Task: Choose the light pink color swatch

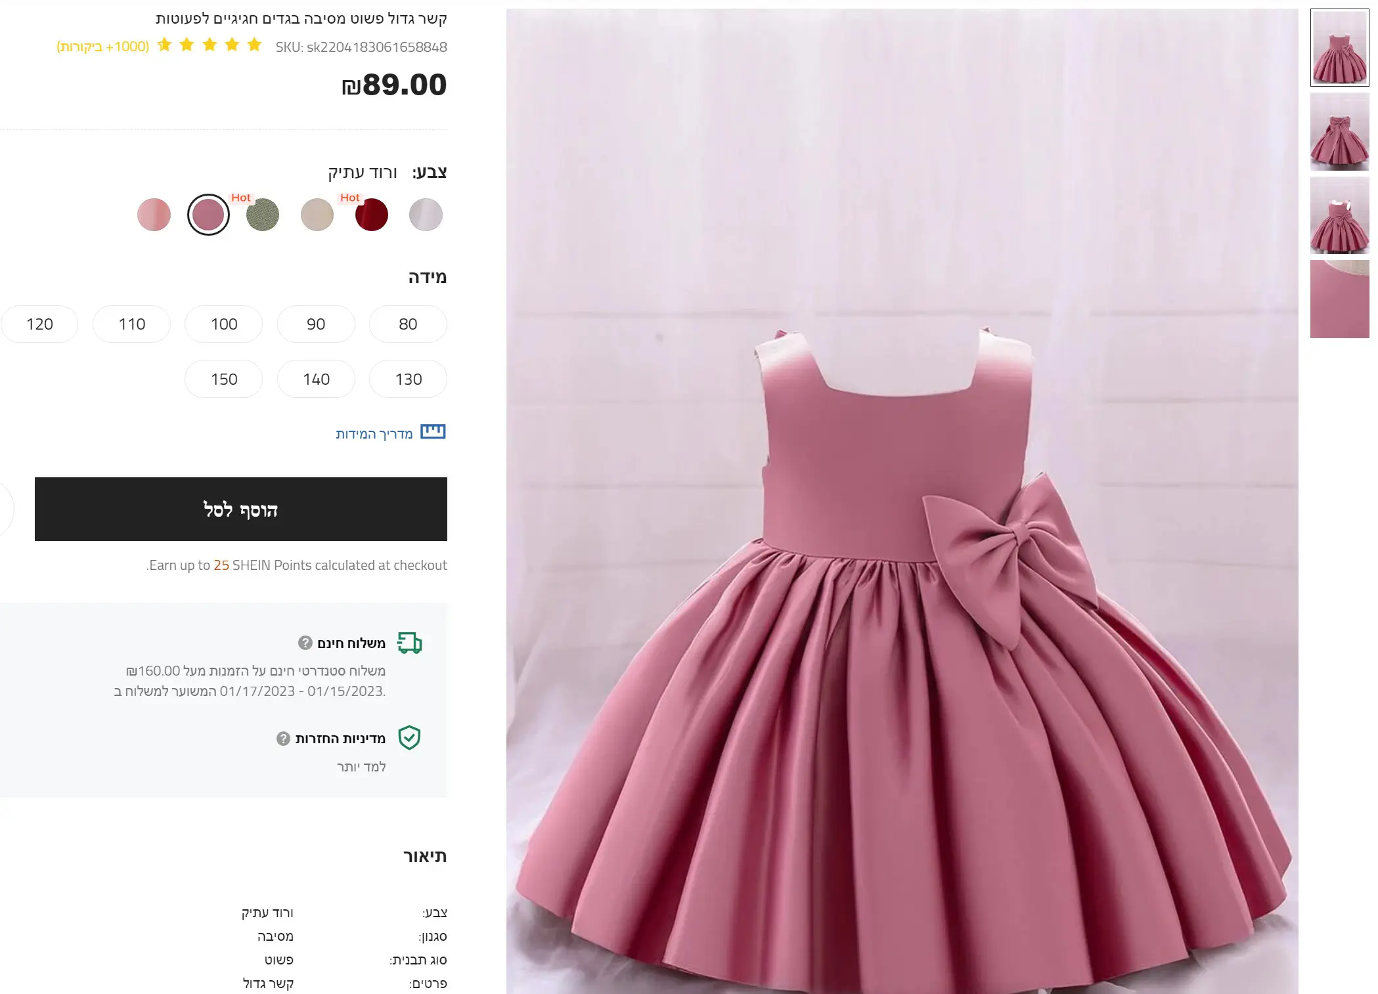Action: coord(154,215)
